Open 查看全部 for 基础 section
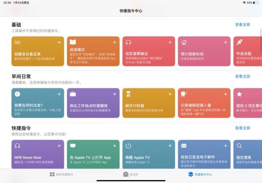 [x=243, y=25]
